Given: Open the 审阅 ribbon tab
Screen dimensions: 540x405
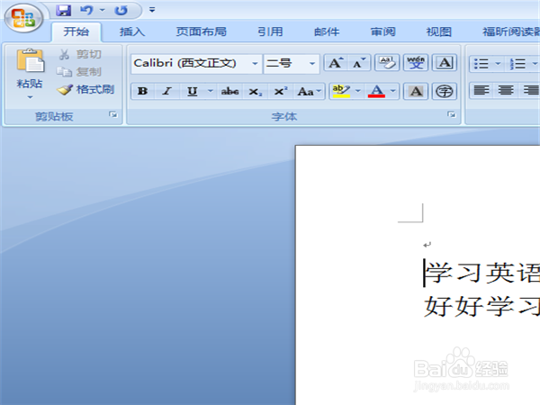Looking at the screenshot, I should coord(383,31).
